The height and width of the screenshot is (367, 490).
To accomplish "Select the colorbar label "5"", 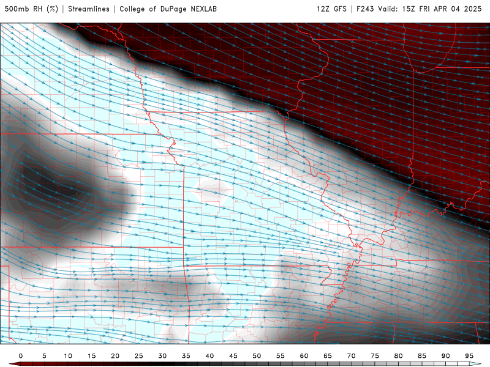I will click(x=44, y=356).
